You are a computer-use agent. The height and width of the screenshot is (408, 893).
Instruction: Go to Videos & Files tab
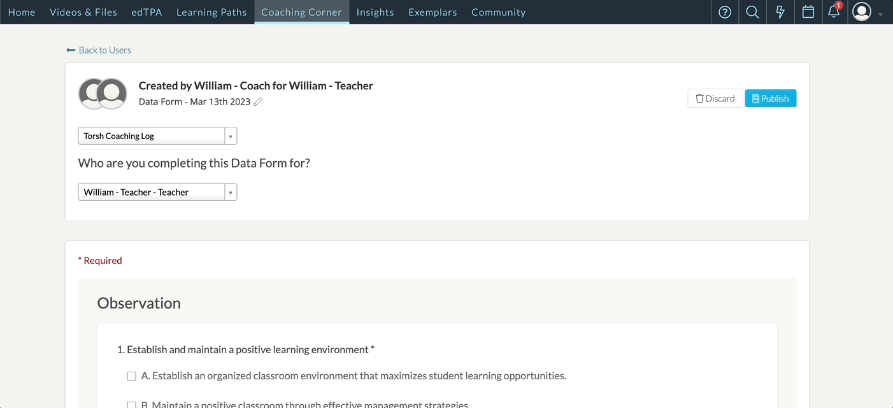click(83, 12)
